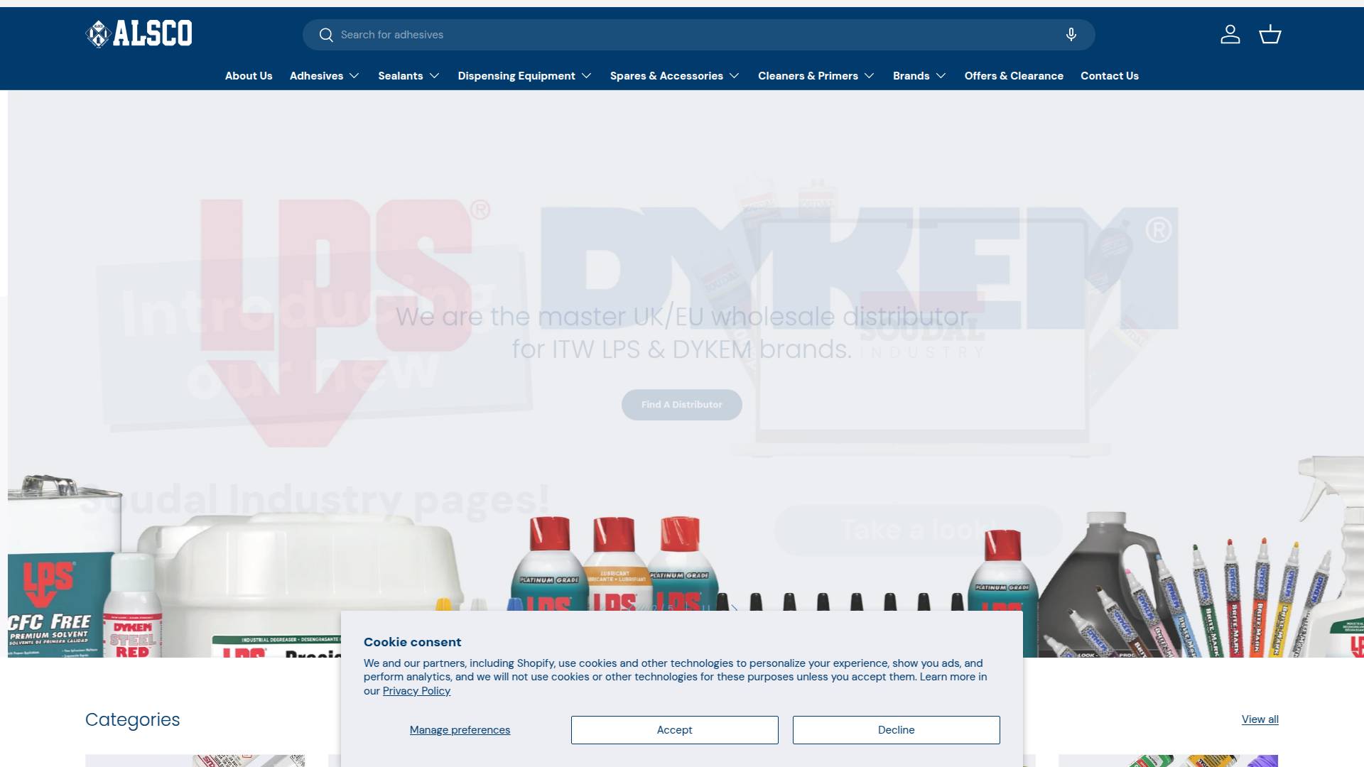This screenshot has width=1364, height=767.
Task: Open Cleaners & Primers dropdown
Action: point(816,76)
